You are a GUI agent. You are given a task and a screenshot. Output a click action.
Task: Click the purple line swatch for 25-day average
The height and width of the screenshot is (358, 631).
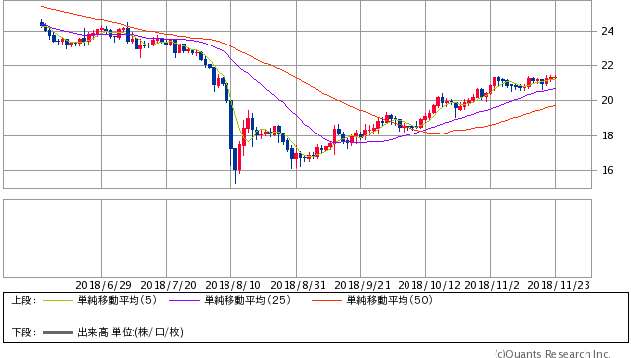pyautogui.click(x=184, y=300)
